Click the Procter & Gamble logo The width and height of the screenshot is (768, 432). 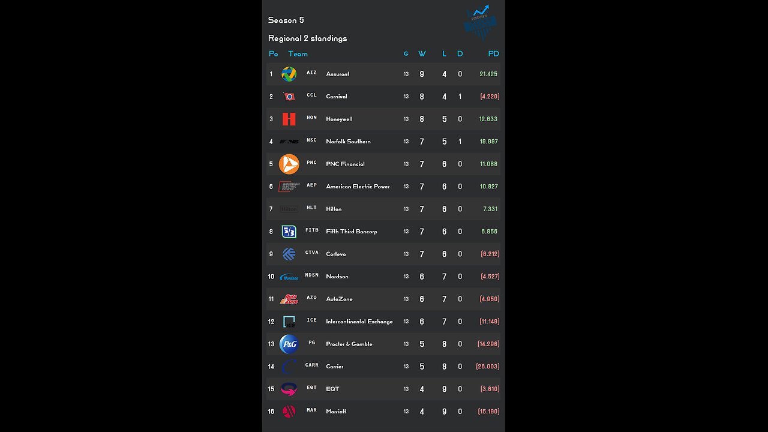289,344
